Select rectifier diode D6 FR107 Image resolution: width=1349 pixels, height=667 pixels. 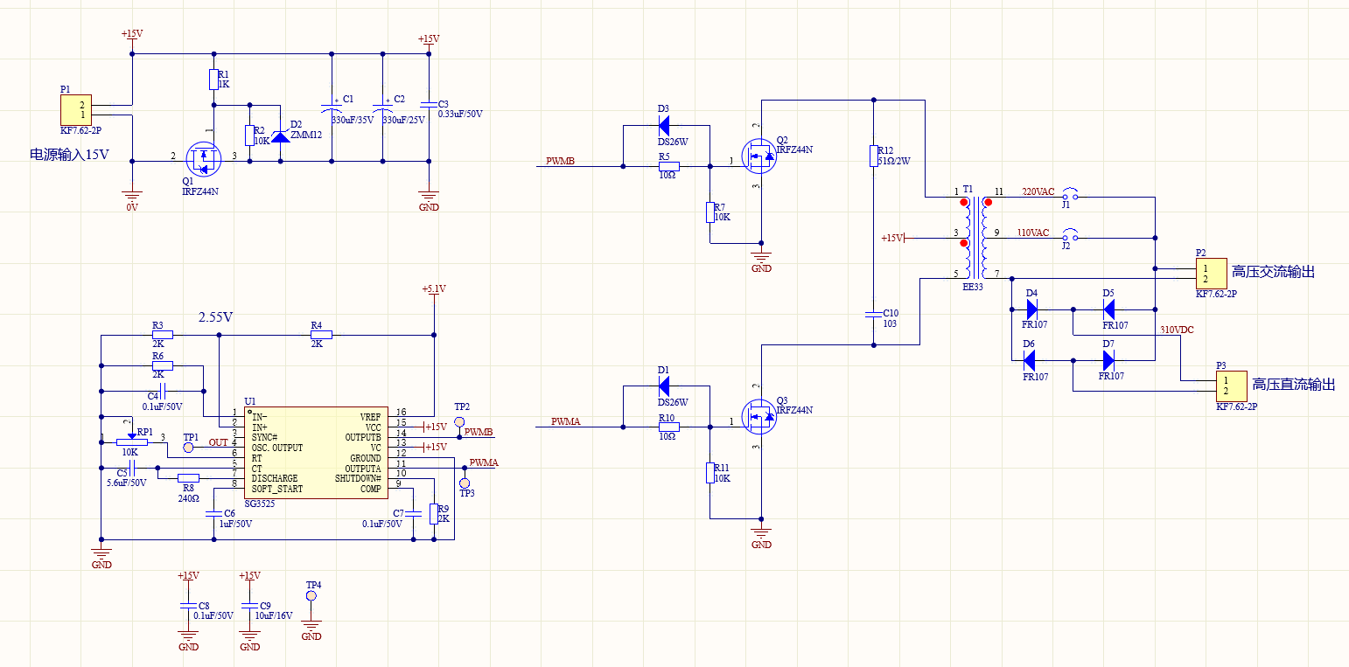1029,359
